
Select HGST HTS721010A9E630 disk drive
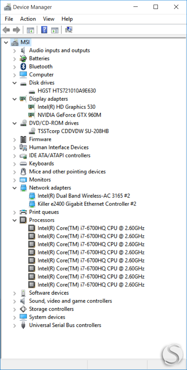coord(67,91)
